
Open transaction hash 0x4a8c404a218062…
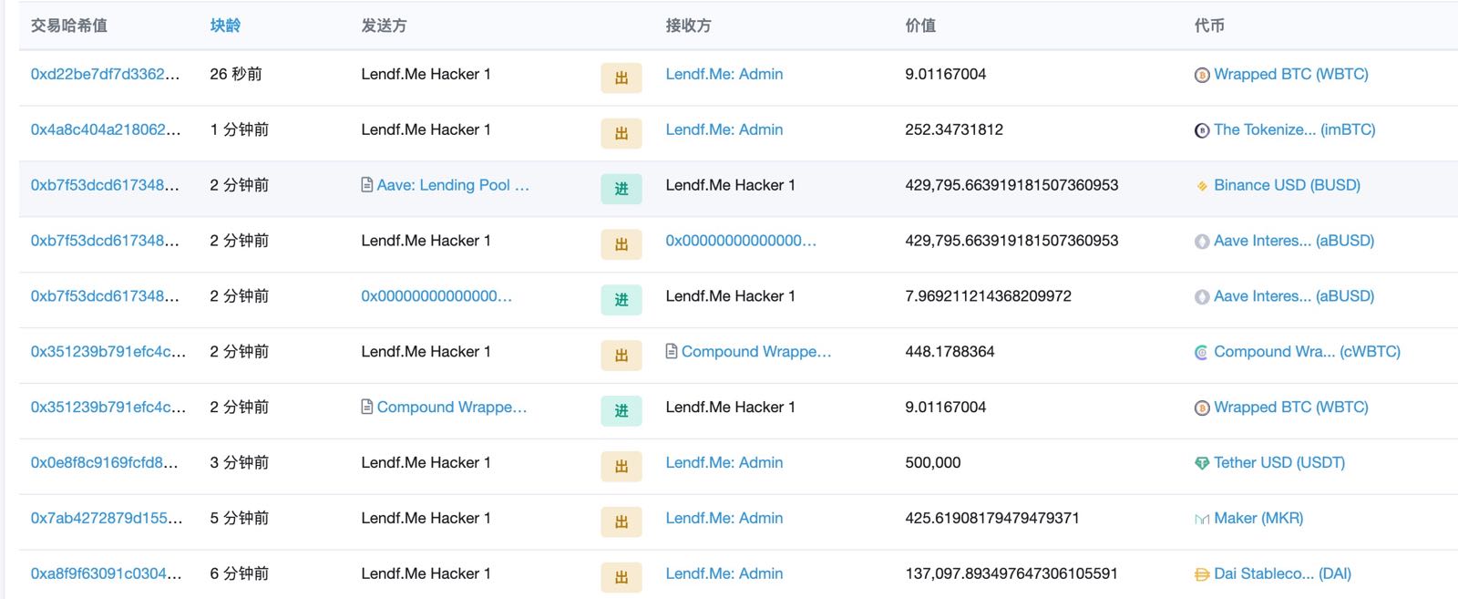[x=106, y=129]
